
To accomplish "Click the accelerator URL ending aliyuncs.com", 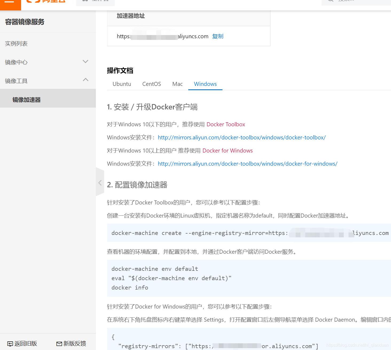I will point(163,36).
